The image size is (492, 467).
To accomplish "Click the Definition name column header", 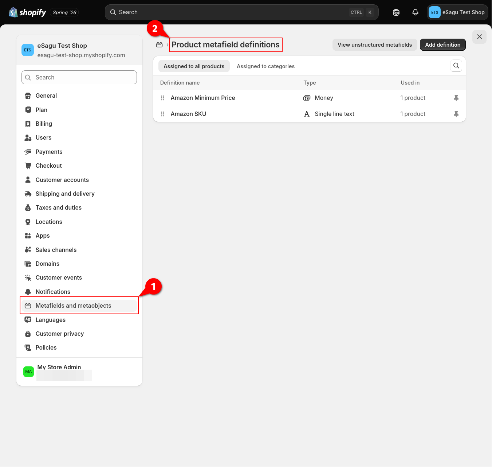I will click(x=180, y=83).
